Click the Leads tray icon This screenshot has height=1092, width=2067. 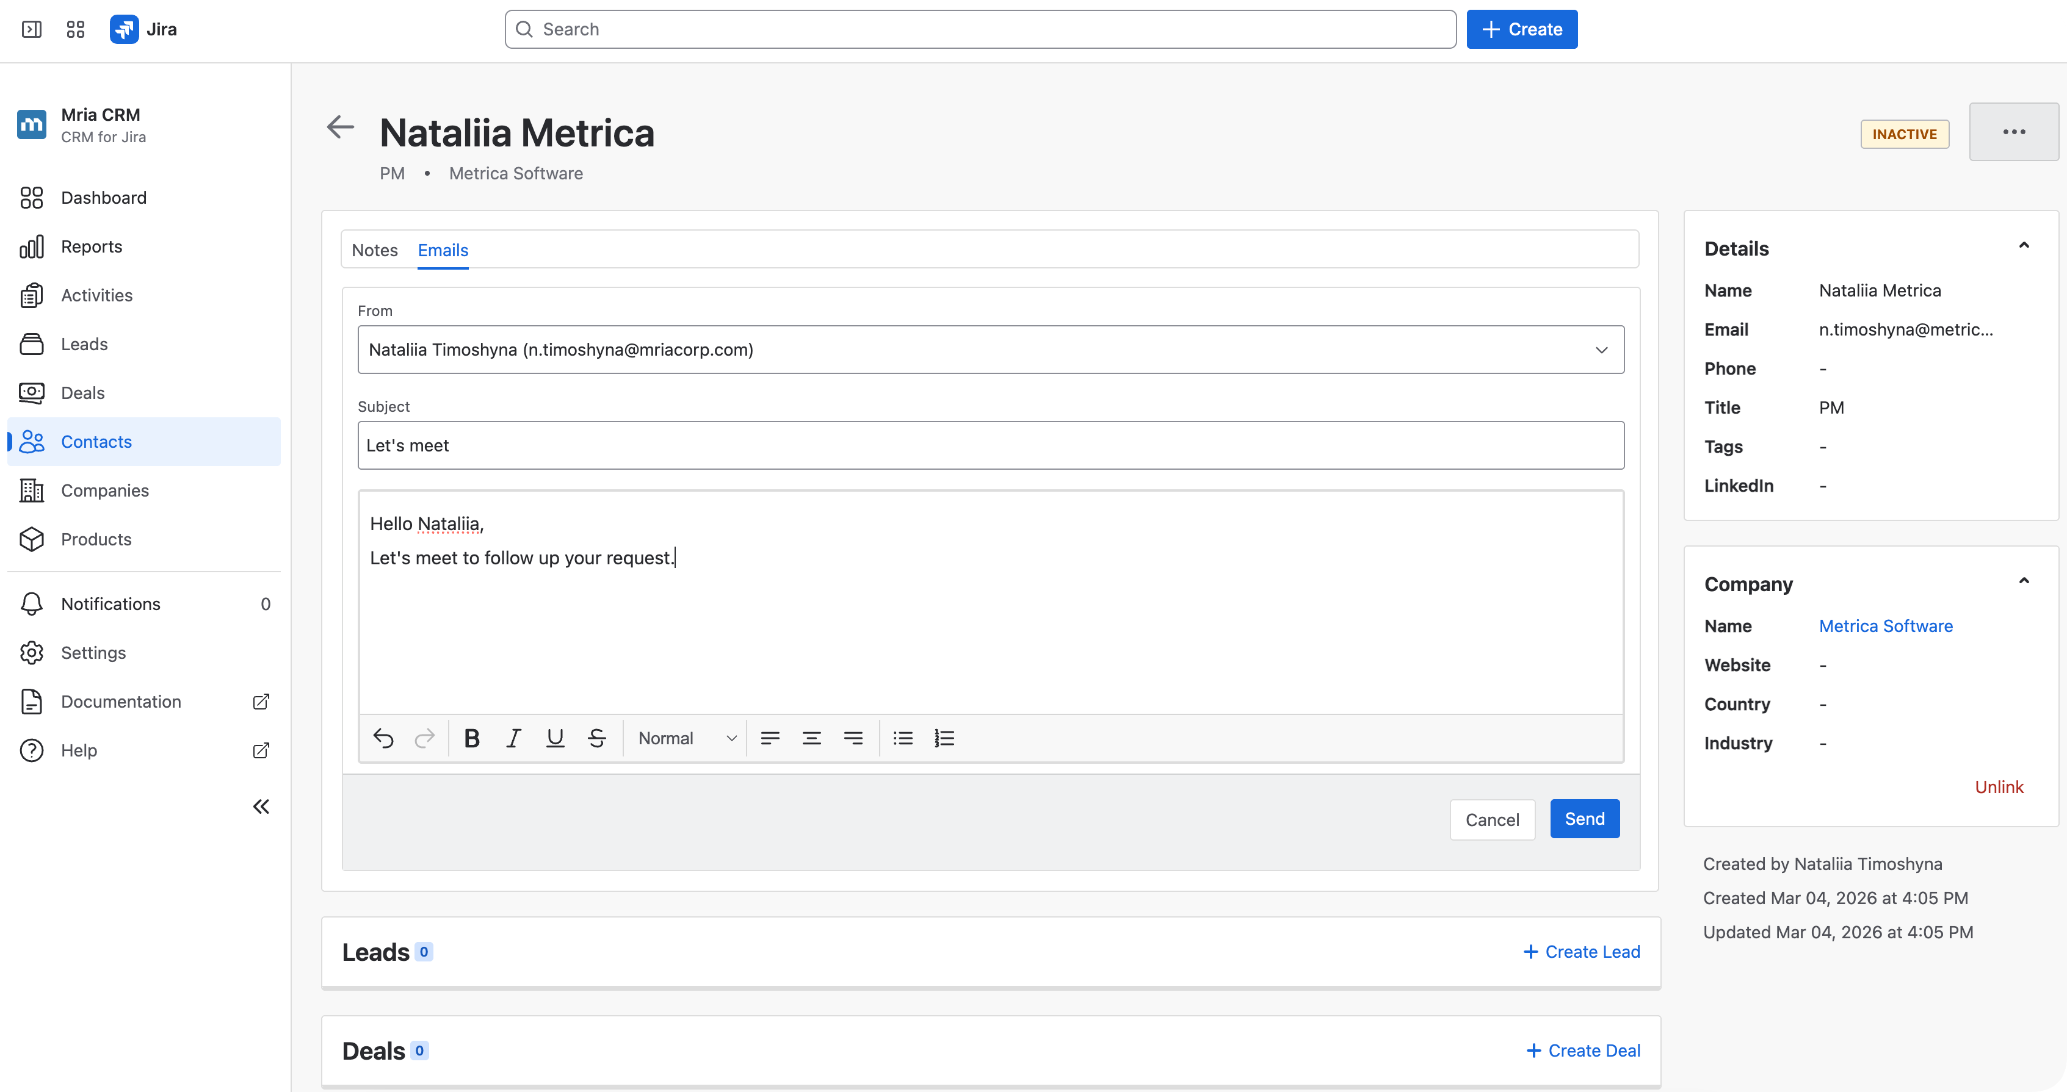coord(31,345)
